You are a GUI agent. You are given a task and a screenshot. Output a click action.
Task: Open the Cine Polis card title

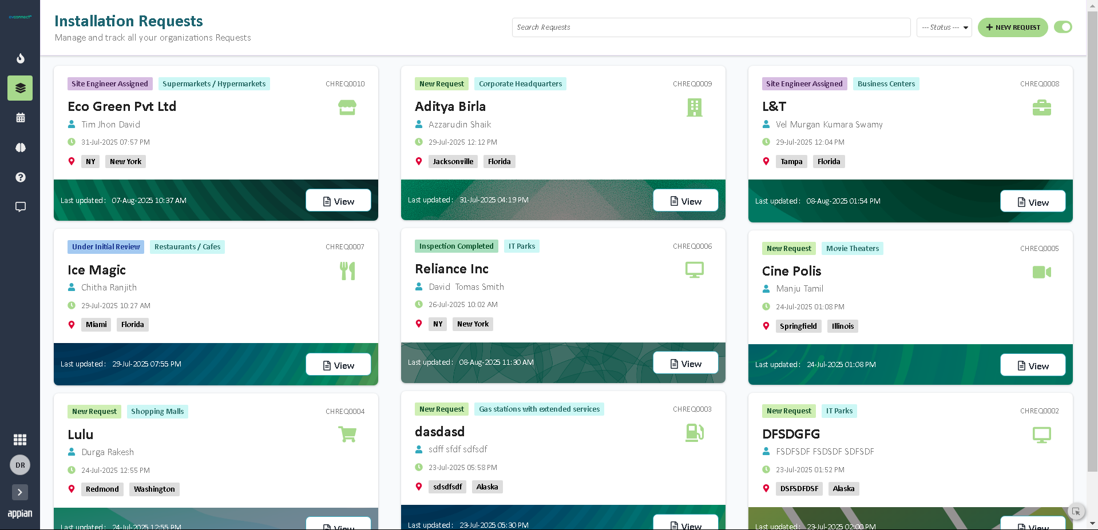[x=791, y=271]
